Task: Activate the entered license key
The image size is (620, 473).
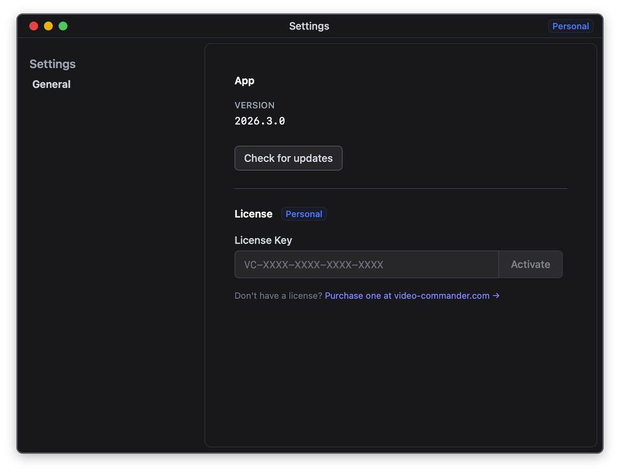Action: point(530,264)
